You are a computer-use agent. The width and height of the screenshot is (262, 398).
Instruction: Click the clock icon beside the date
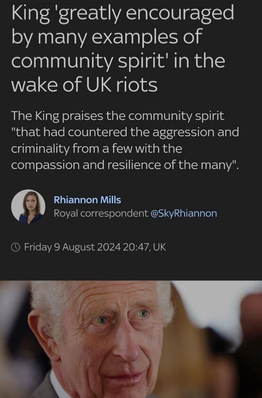16,247
